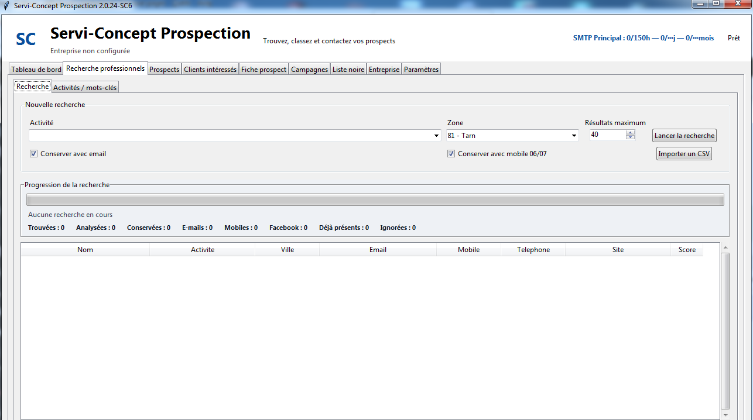Click the Mobiles : 0 counter
This screenshot has width=753, height=420.
tap(241, 228)
